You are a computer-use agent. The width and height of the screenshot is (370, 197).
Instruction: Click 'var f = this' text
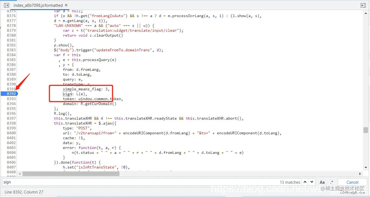click(67, 55)
